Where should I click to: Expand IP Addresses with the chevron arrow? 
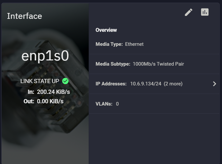point(215,84)
